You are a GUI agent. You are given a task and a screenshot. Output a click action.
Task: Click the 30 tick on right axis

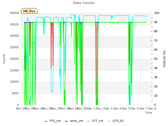156,77
